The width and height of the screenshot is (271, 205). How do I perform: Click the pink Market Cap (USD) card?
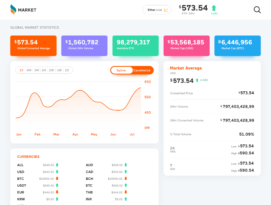[187, 46]
